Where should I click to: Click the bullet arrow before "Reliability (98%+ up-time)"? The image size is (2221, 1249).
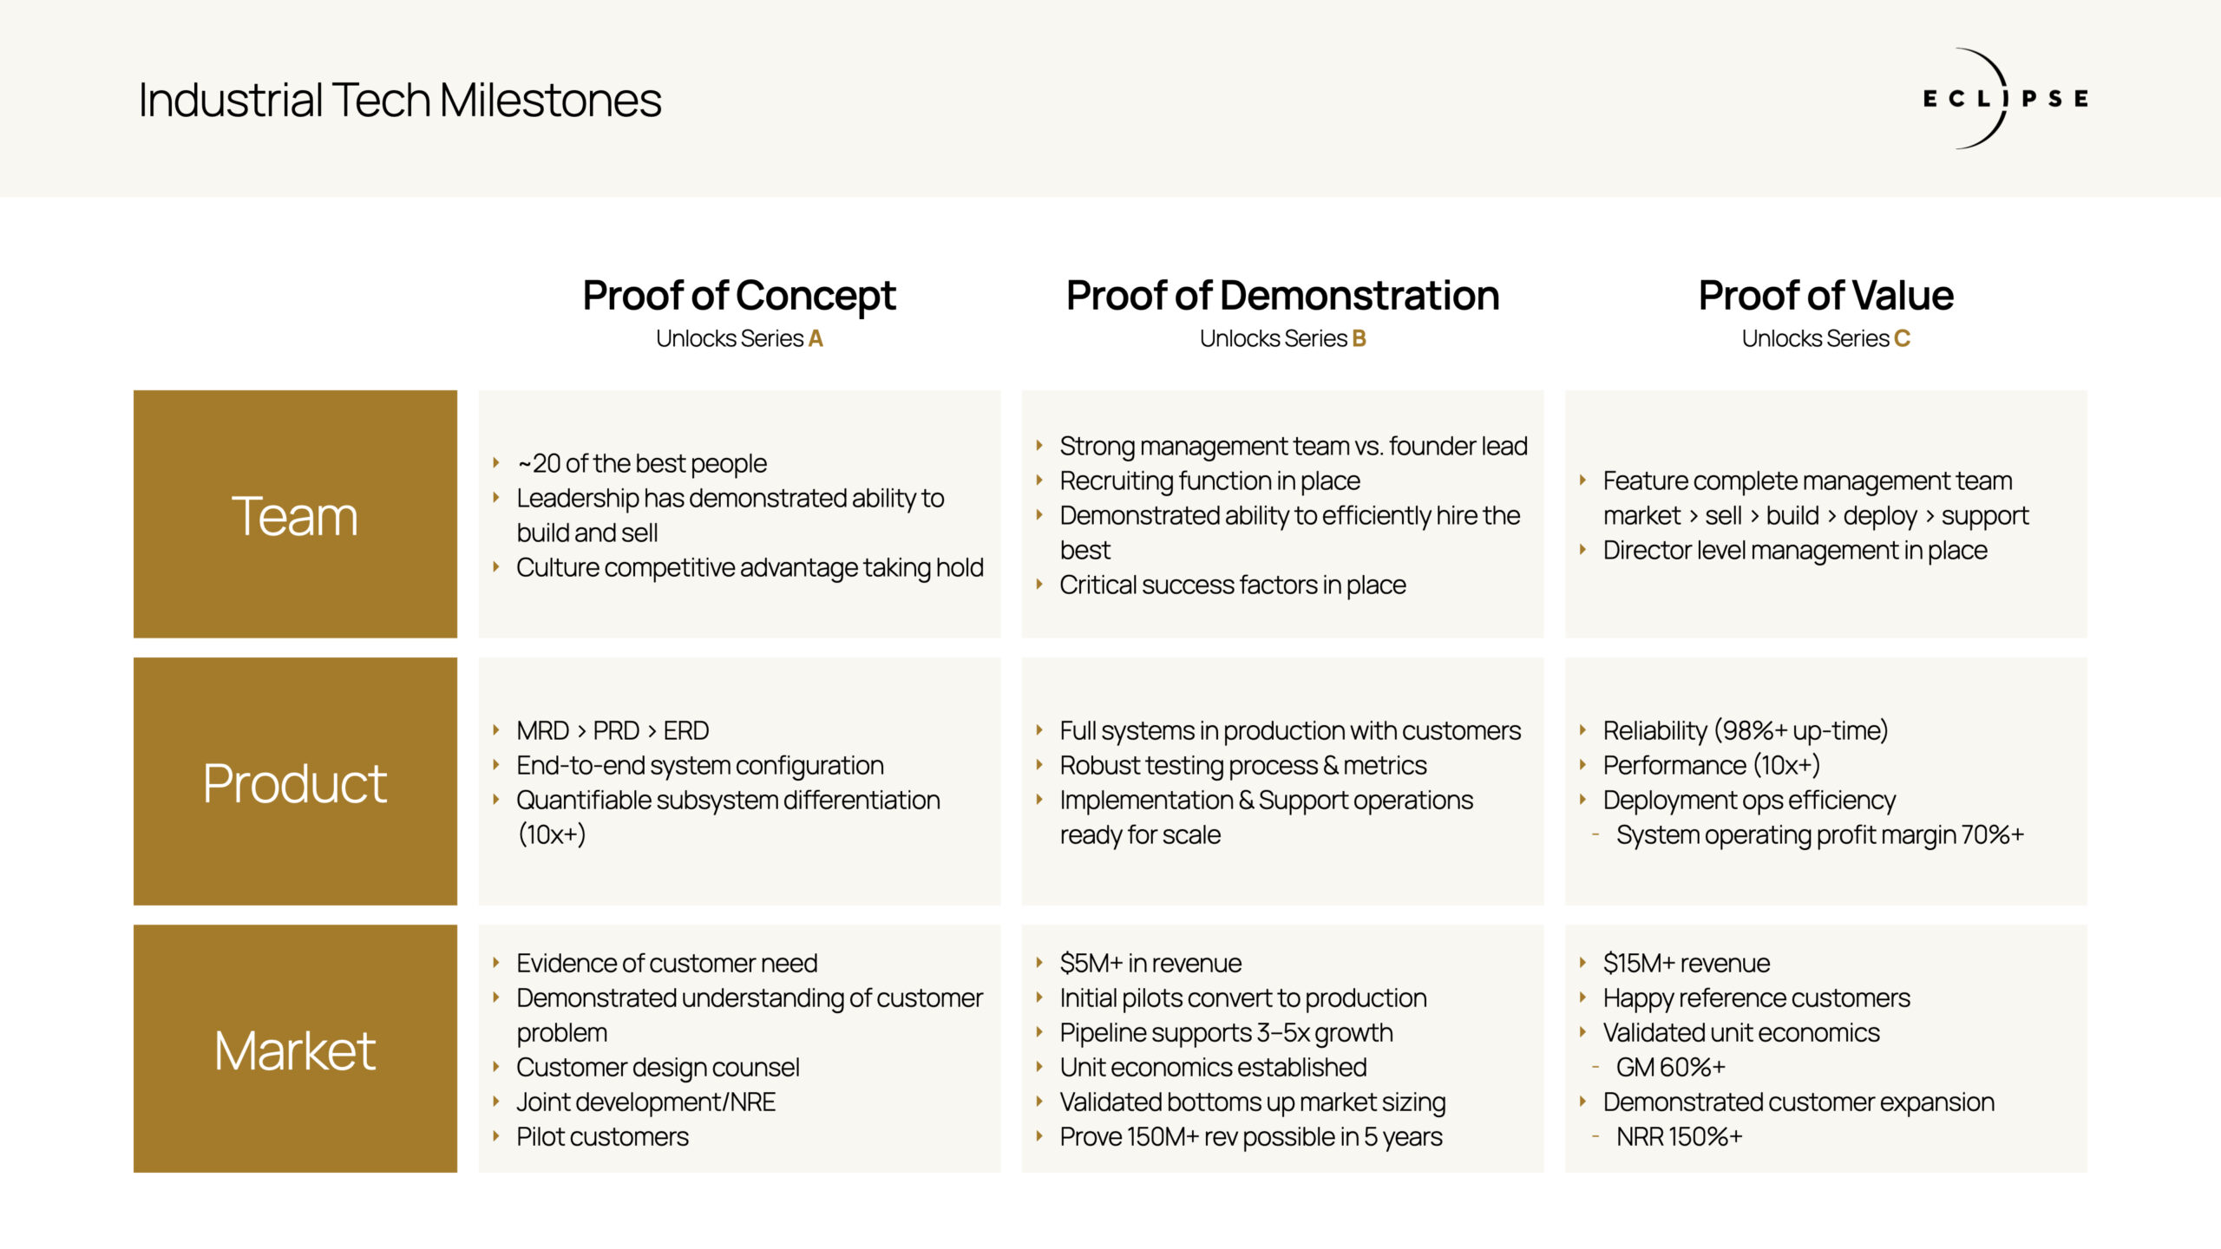1582,730
